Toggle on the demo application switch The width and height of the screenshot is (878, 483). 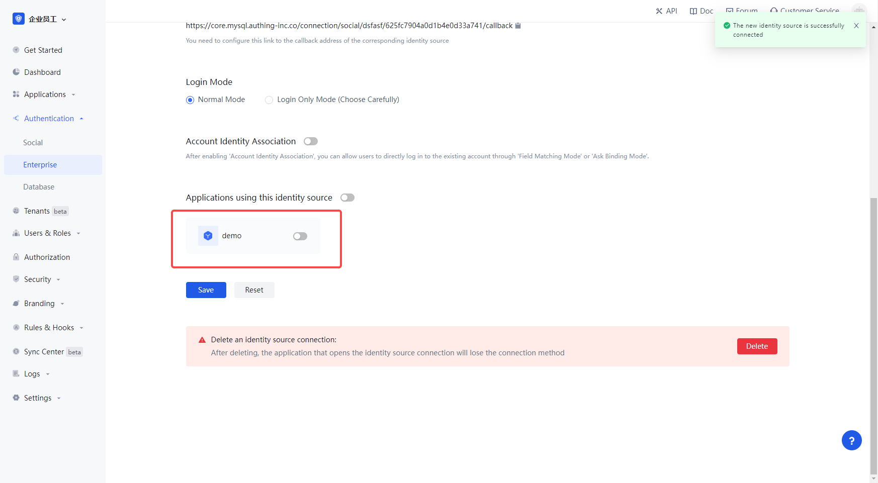click(300, 236)
